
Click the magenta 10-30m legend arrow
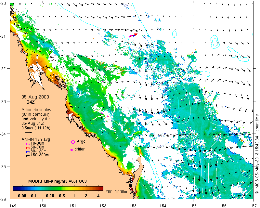(x=28, y=144)
